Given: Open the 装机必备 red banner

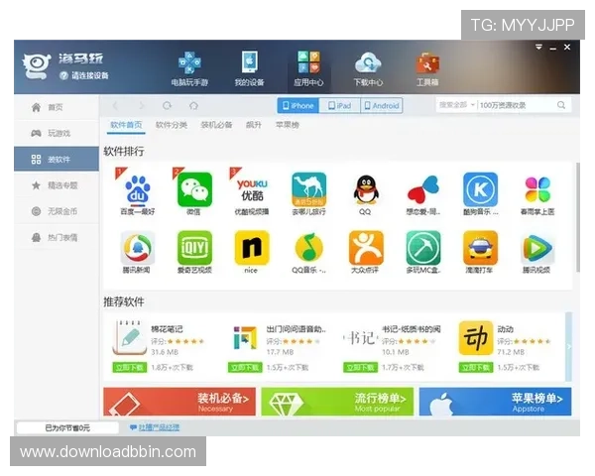Looking at the screenshot, I should coord(179,402).
